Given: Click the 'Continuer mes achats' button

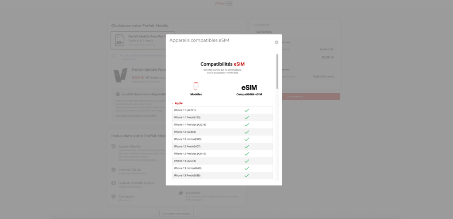Looking at the screenshot, I should click(177, 214).
